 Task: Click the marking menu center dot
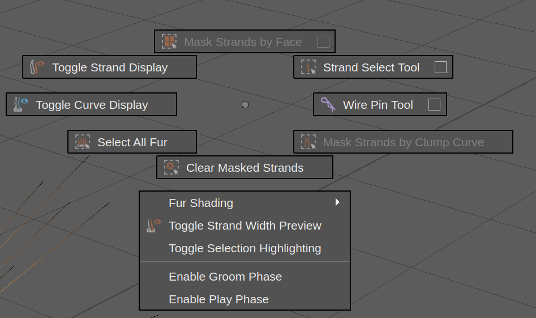click(x=245, y=104)
